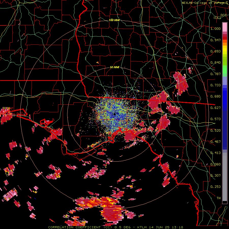This screenshot has width=229, height=229.
Task: Click the 1.000 value on color scale
Action: 216,28
